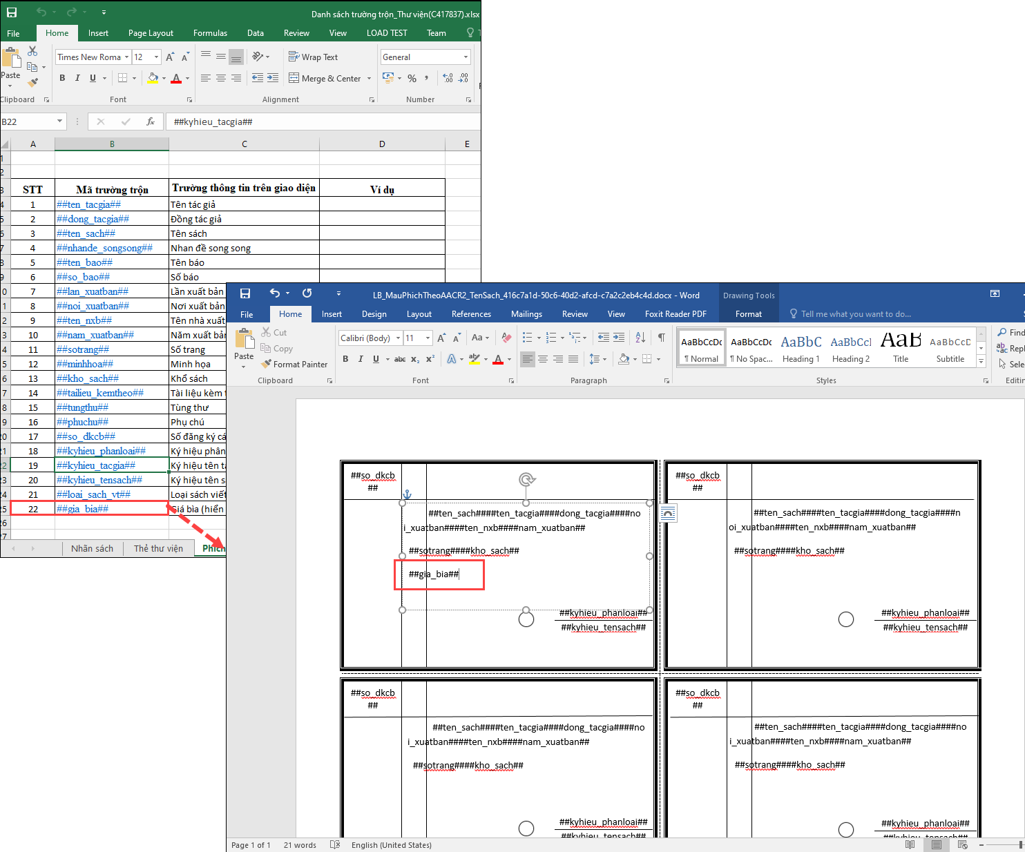
Task: Toggle Italic in the Word ribbon
Action: tap(361, 359)
